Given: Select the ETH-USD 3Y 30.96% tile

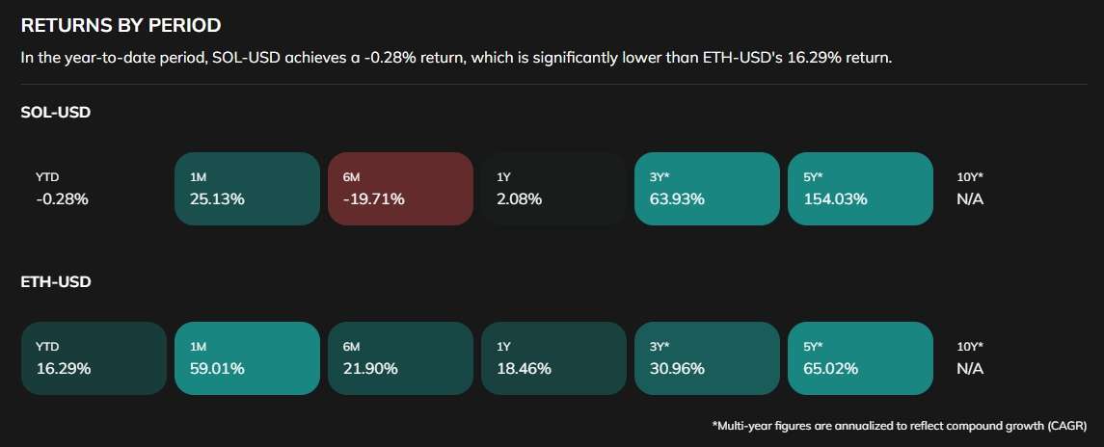Looking at the screenshot, I should tap(707, 358).
